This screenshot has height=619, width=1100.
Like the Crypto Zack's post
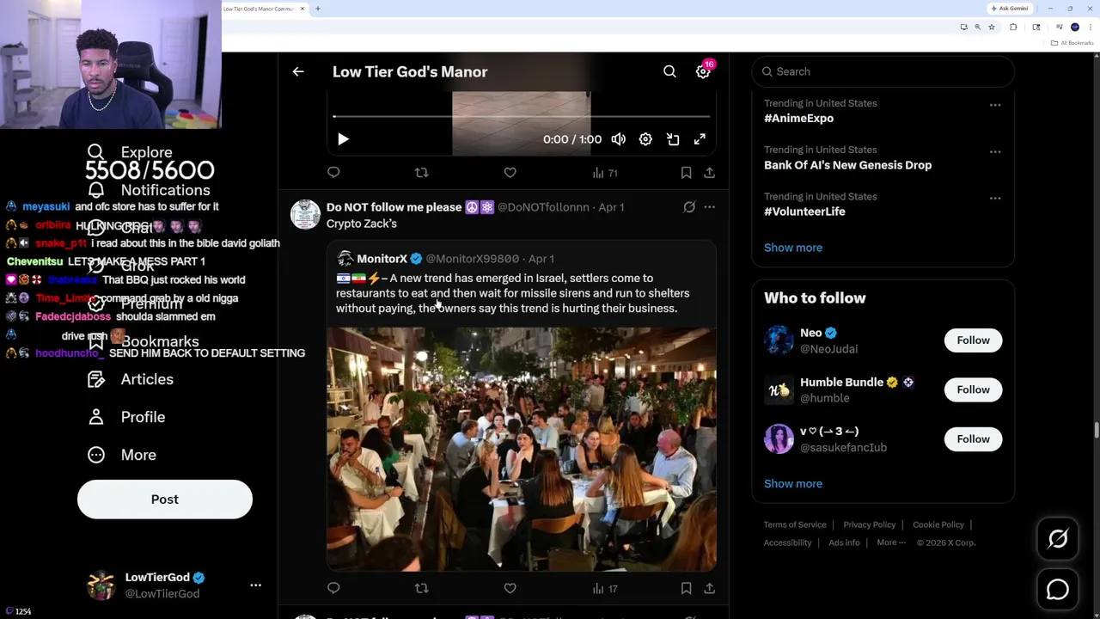click(x=510, y=588)
